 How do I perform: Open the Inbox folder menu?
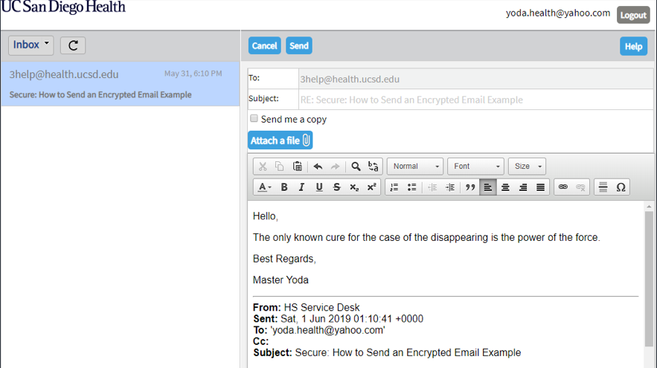point(31,45)
